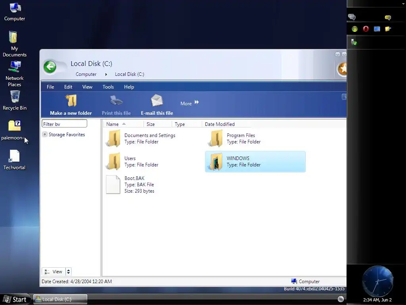Select the Boot.BAK file icon
Viewport: 406px width, 305px height.
[x=113, y=184]
